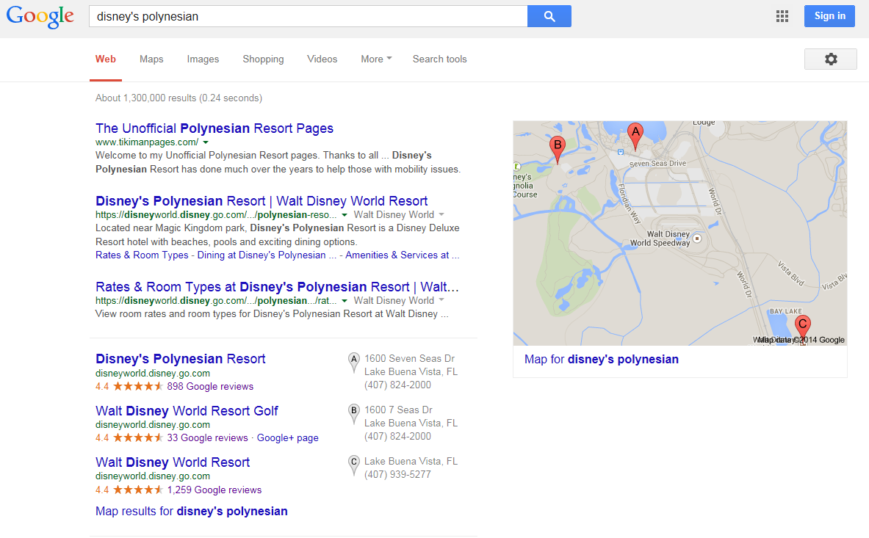Open The Unofficial Polynesian Resort Pages result
This screenshot has width=869, height=538.
214,128
